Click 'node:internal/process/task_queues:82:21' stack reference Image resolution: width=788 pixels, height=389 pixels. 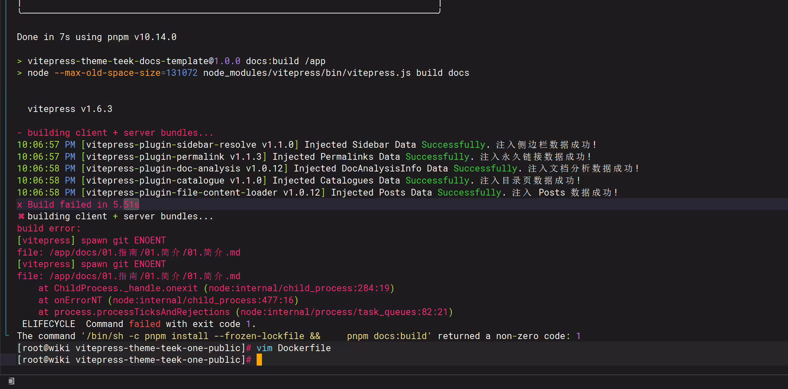[x=344, y=312]
